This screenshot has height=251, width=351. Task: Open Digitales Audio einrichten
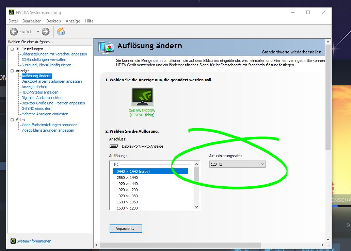tap(42, 98)
